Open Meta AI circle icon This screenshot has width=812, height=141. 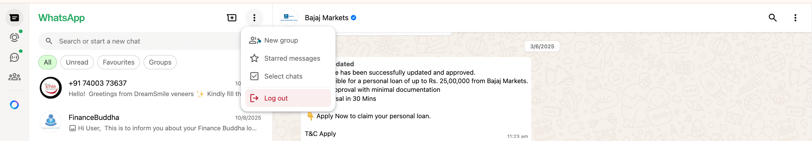[x=14, y=104]
